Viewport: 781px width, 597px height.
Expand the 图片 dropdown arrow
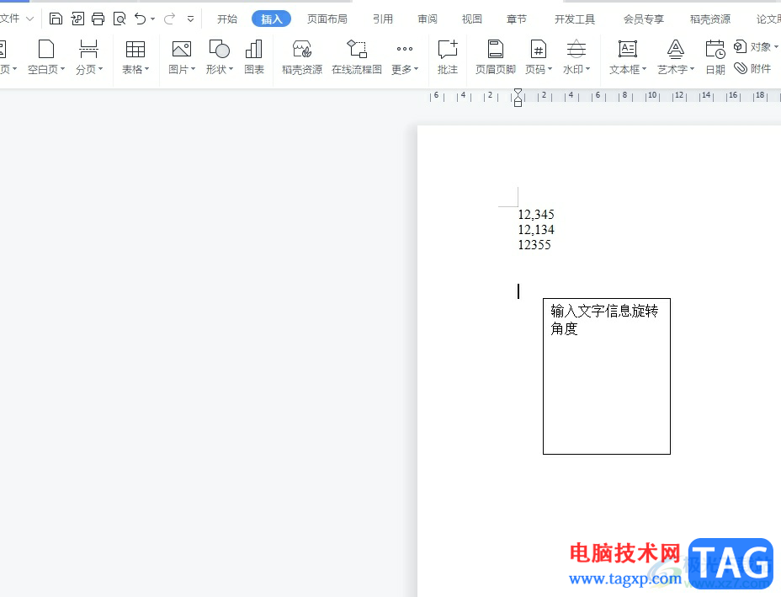[194, 69]
